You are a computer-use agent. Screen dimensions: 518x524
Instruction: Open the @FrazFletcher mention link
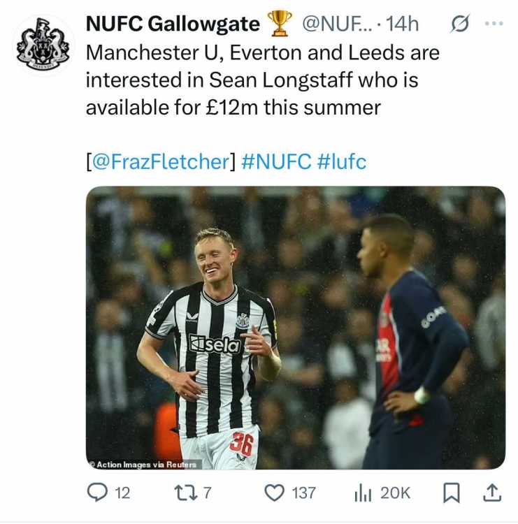pos(161,161)
